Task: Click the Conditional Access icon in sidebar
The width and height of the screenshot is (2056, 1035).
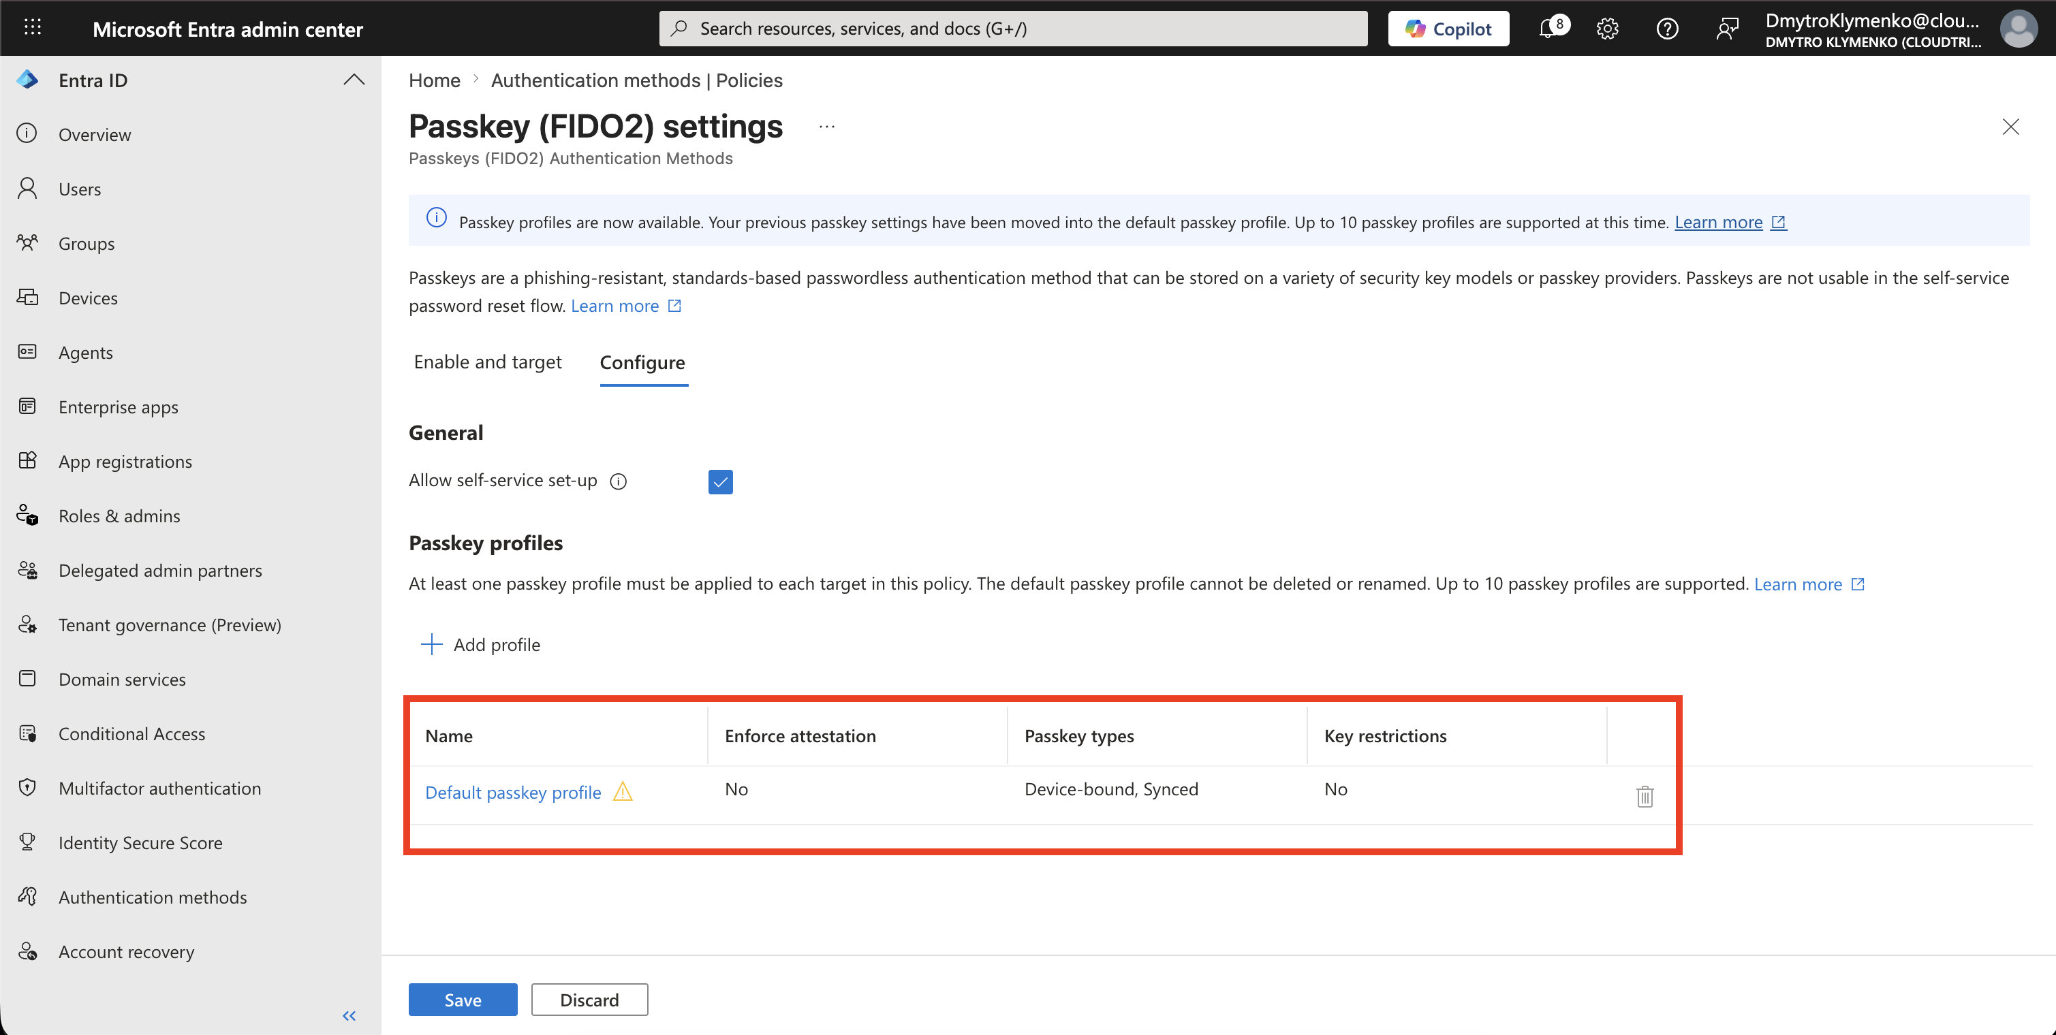Action: (x=27, y=733)
